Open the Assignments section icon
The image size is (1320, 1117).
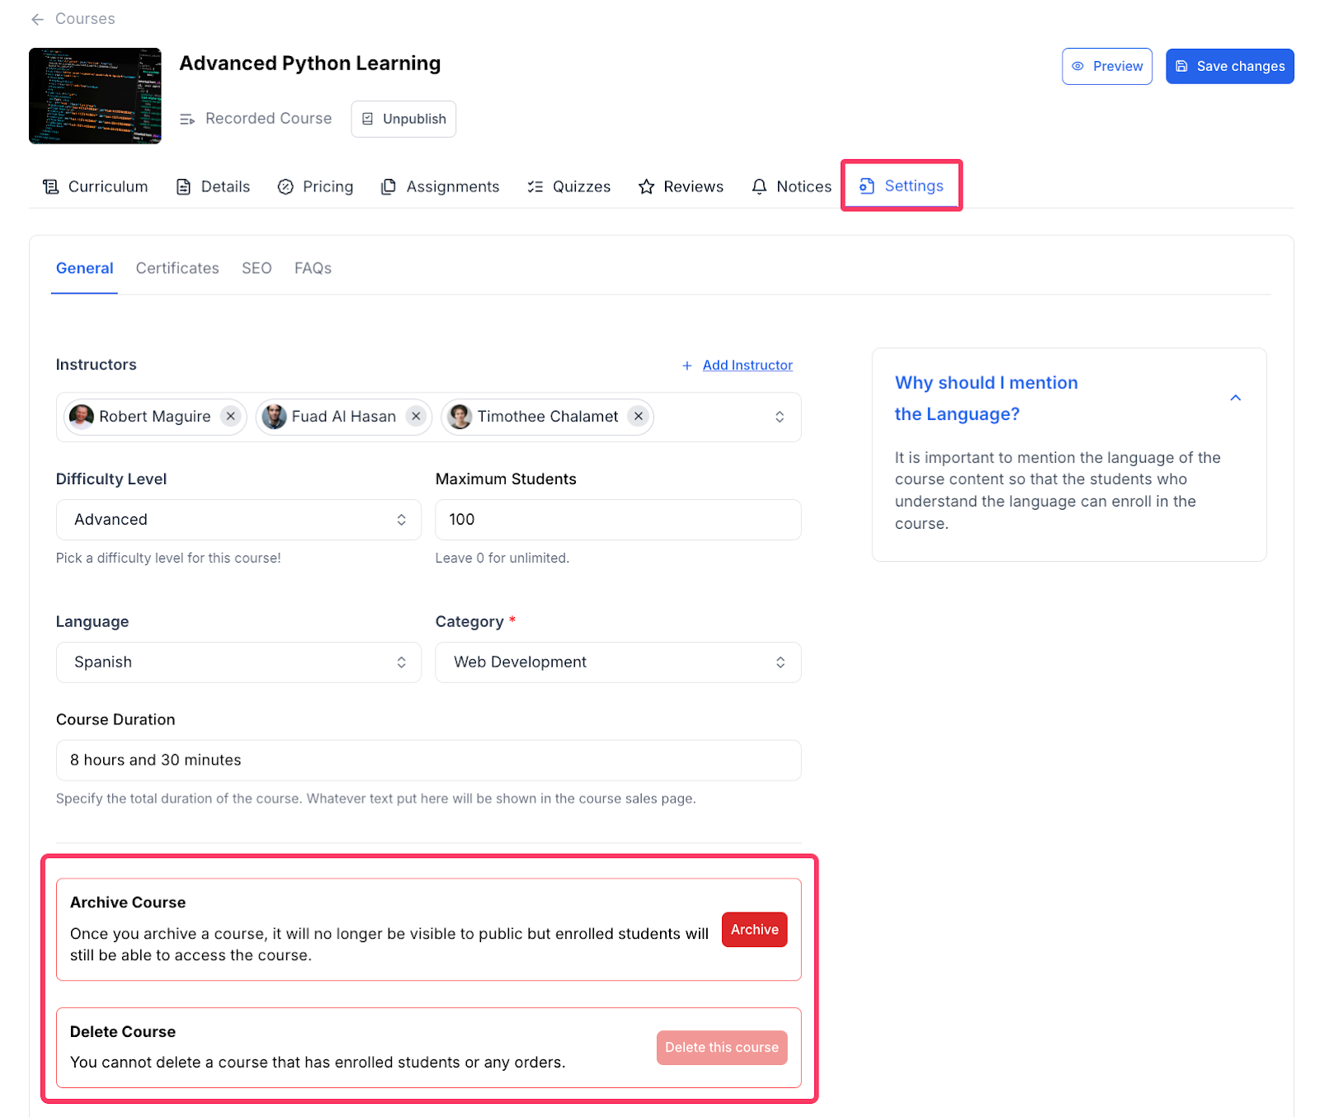[x=388, y=186]
